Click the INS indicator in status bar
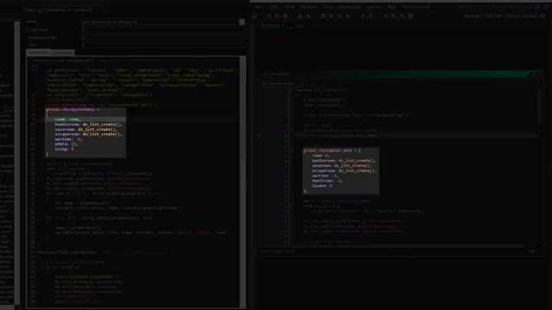Image resolution: width=552 pixels, height=310 pixels. (531, 251)
